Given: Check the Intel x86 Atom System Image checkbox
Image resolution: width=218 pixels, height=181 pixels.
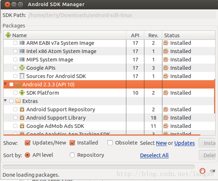Looking at the screenshot, I should pyautogui.click(x=15, y=51).
